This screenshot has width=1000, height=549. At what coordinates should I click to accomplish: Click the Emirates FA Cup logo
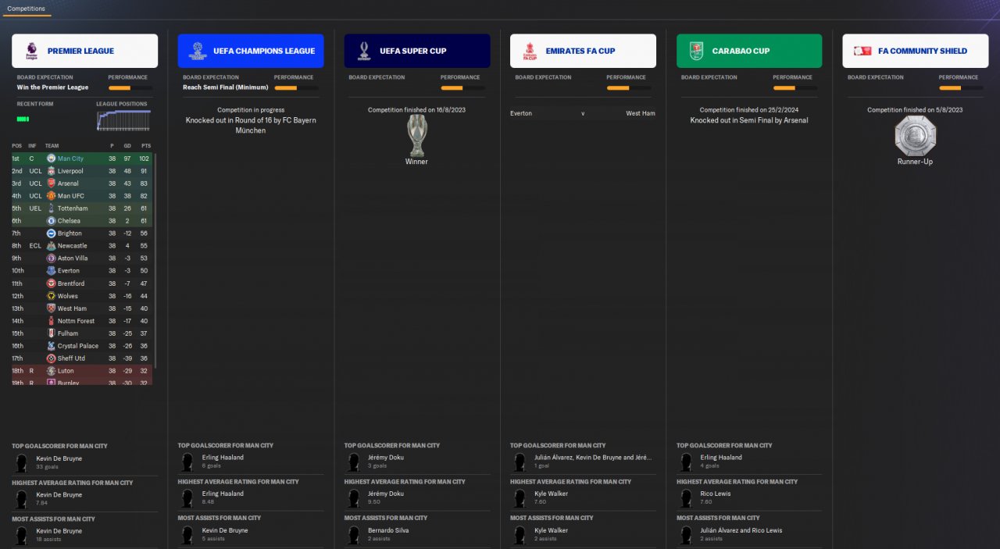click(529, 51)
